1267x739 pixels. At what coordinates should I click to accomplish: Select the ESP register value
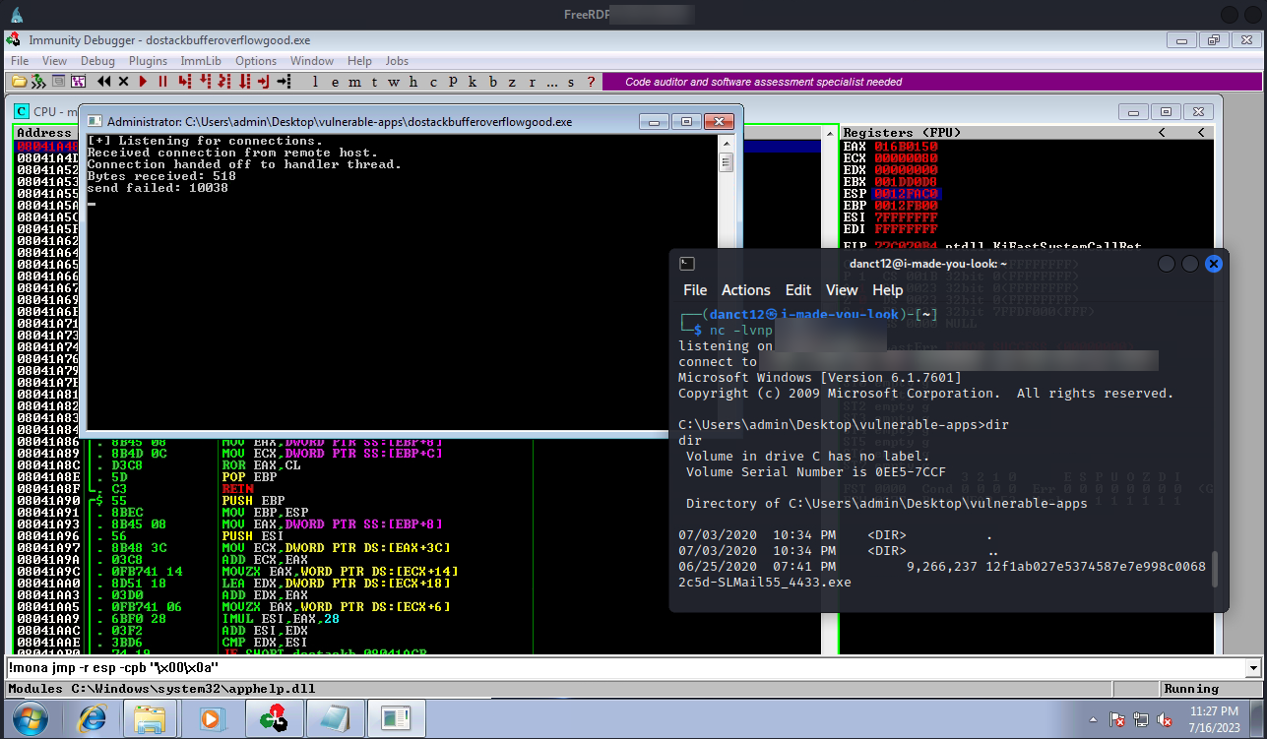[906, 194]
